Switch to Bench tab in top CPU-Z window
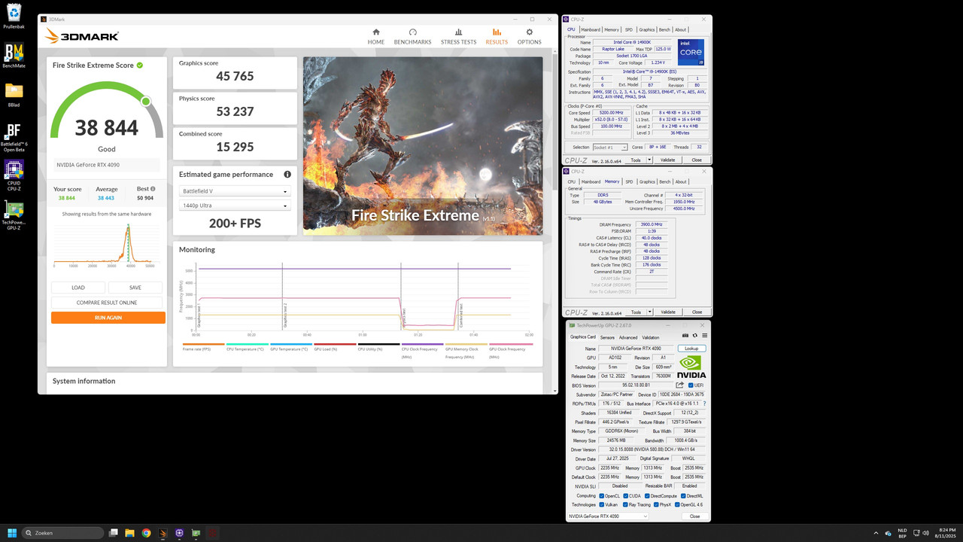963x542 pixels. coord(665,29)
